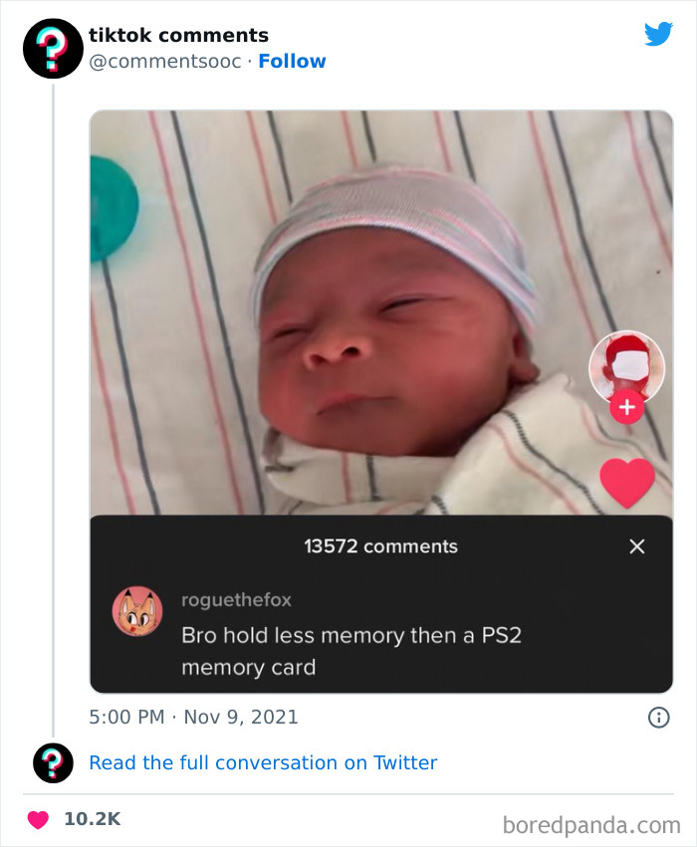697x847 pixels.
Task: Click the Twitter bird logo
Action: [x=658, y=35]
